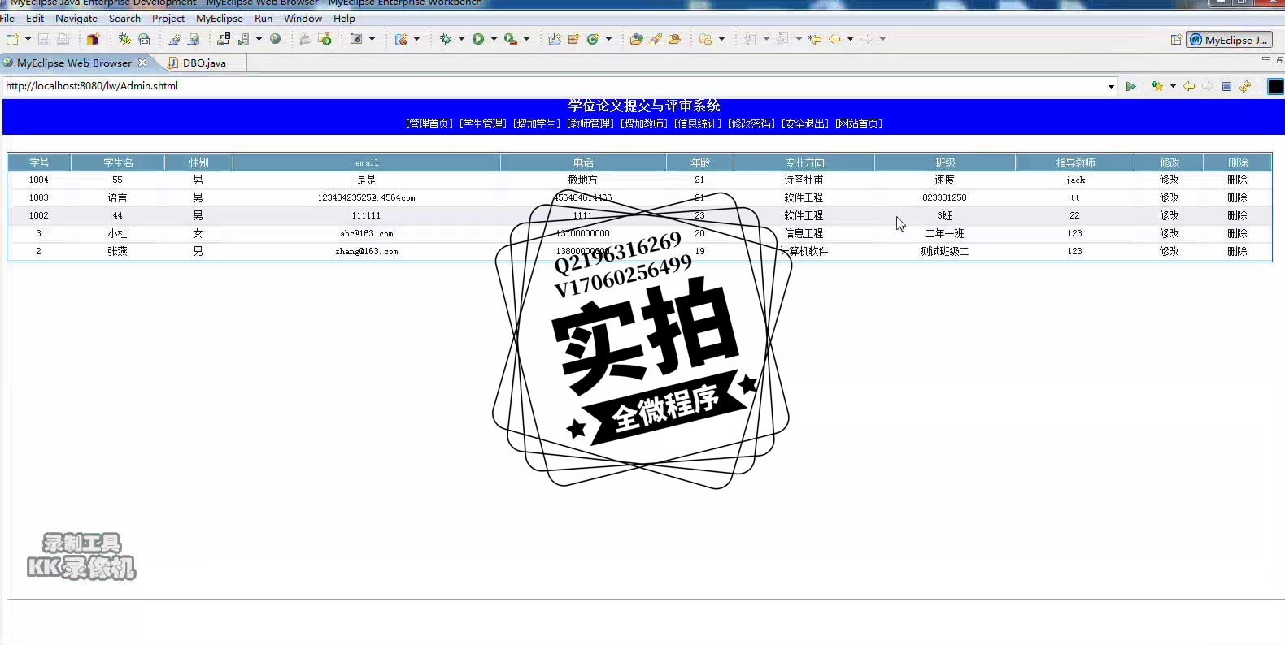Viewport: 1285px width, 645px height.
Task: Click the [网站首页] link
Action: 859,123
